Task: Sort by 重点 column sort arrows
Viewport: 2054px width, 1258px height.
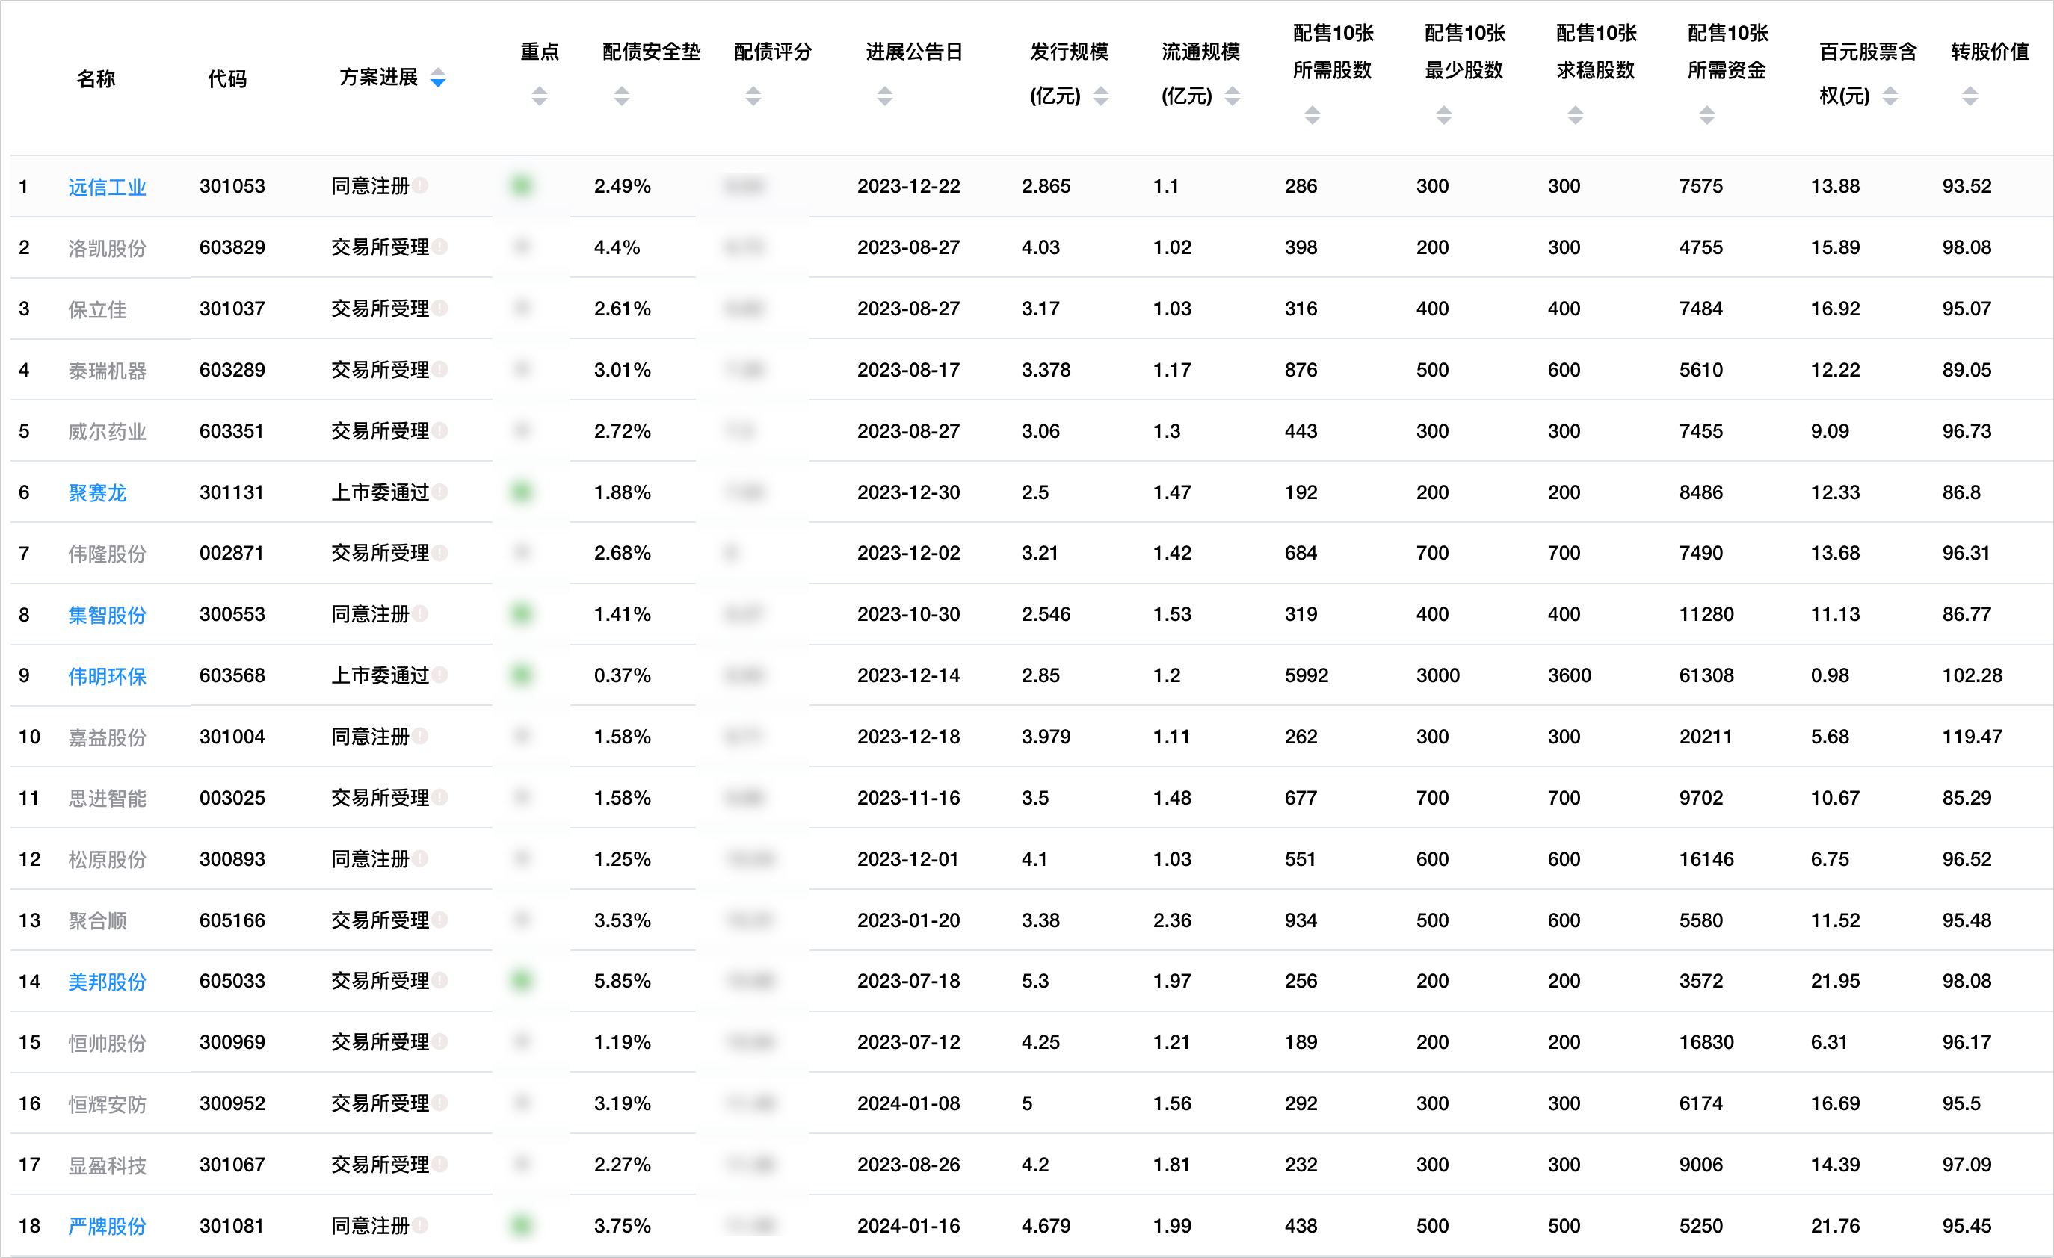Action: tap(540, 96)
